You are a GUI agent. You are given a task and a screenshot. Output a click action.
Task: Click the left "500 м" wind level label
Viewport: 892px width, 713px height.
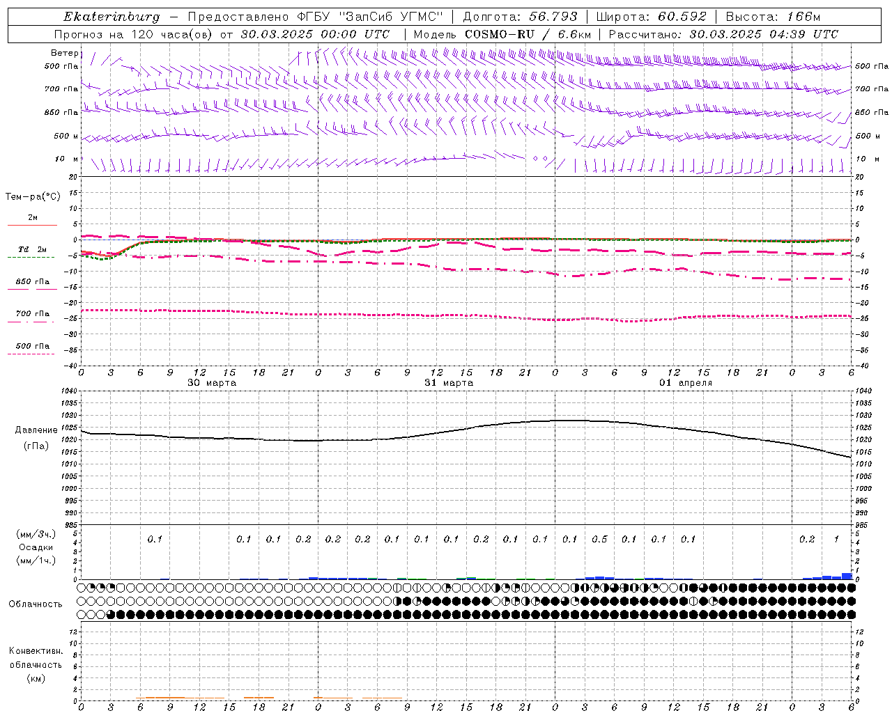[x=66, y=136]
